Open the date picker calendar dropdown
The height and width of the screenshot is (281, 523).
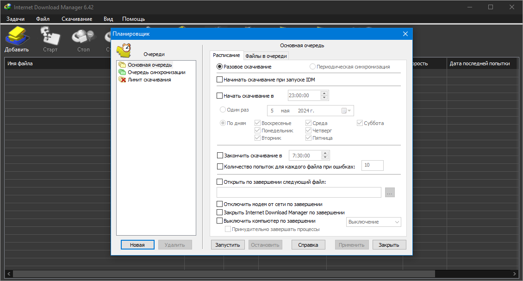[346, 111]
